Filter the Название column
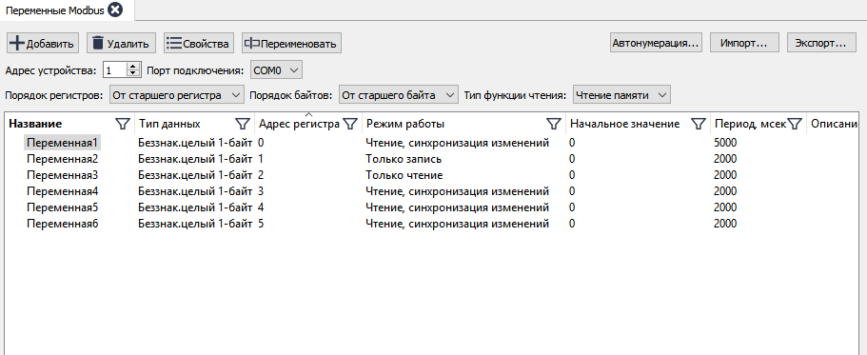 point(123,124)
